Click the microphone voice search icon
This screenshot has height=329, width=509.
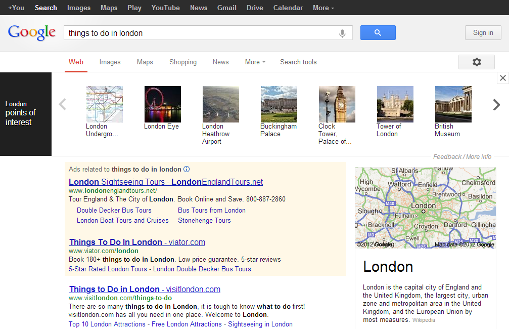(x=342, y=33)
